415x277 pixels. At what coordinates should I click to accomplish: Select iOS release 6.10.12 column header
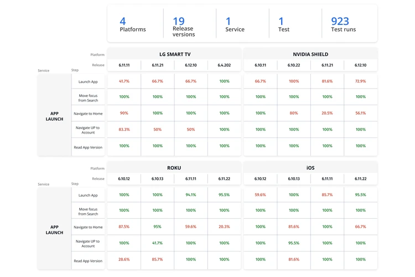pos(261,178)
